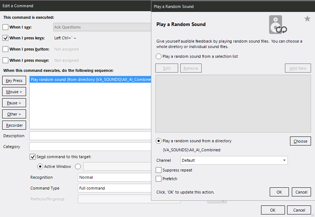Select 'Play a random sound from a selection list'
The image size is (315, 217).
tap(159, 56)
